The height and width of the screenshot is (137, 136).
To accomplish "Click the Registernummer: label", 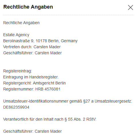I will (19, 89).
